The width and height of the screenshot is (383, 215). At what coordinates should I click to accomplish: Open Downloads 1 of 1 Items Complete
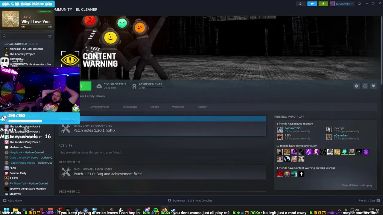pyautogui.click(x=190, y=201)
